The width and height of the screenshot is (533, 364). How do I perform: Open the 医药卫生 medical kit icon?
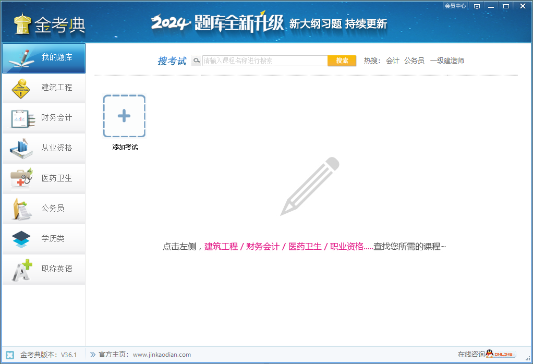click(x=21, y=178)
